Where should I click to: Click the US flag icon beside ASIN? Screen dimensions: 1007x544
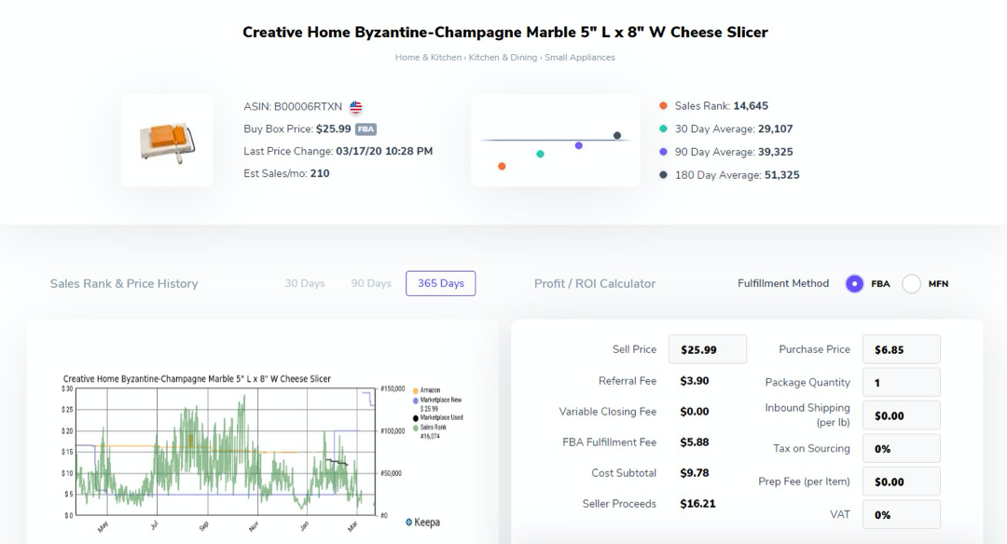(x=356, y=107)
